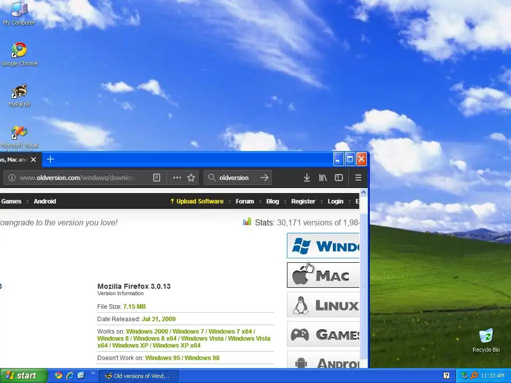Click the vertical scrollbar thumb
The height and width of the screenshot is (383, 511).
coord(363,286)
